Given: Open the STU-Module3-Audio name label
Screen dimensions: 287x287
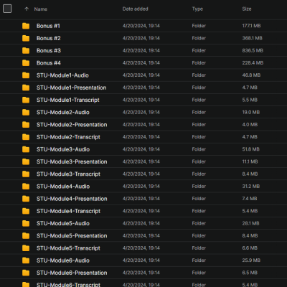Looking at the screenshot, I should 63,149.
